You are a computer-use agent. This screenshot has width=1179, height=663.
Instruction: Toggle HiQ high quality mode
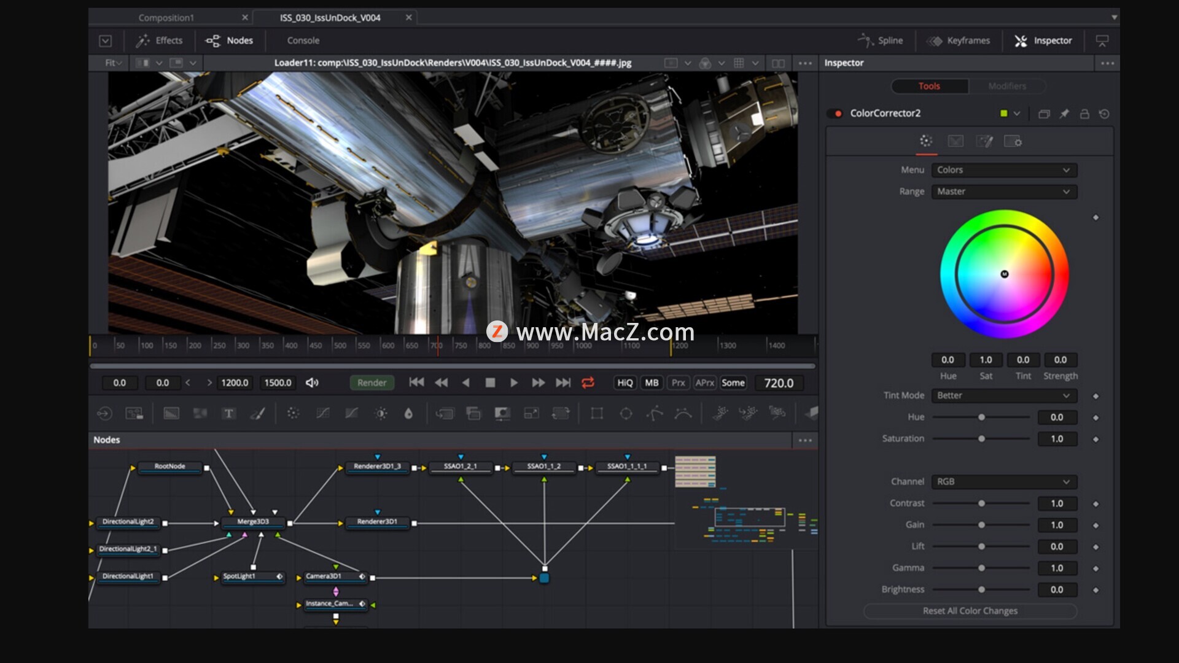tap(625, 382)
